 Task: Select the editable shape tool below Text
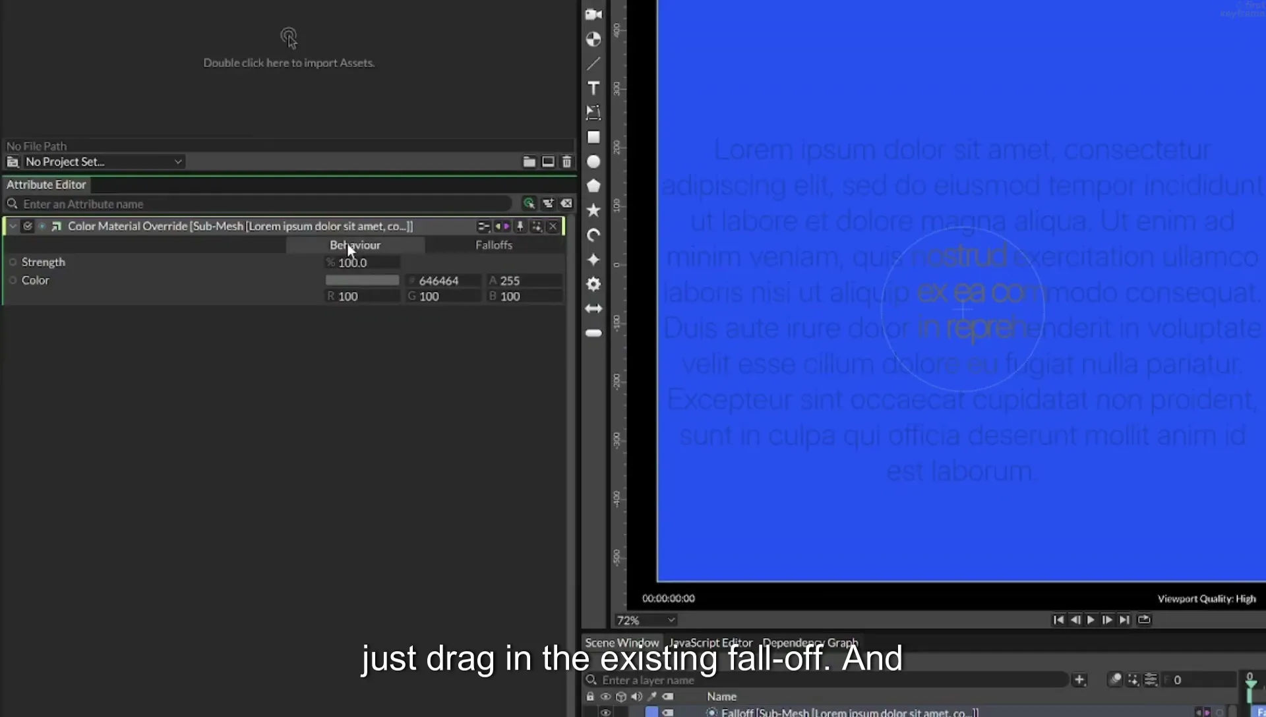pos(593,113)
